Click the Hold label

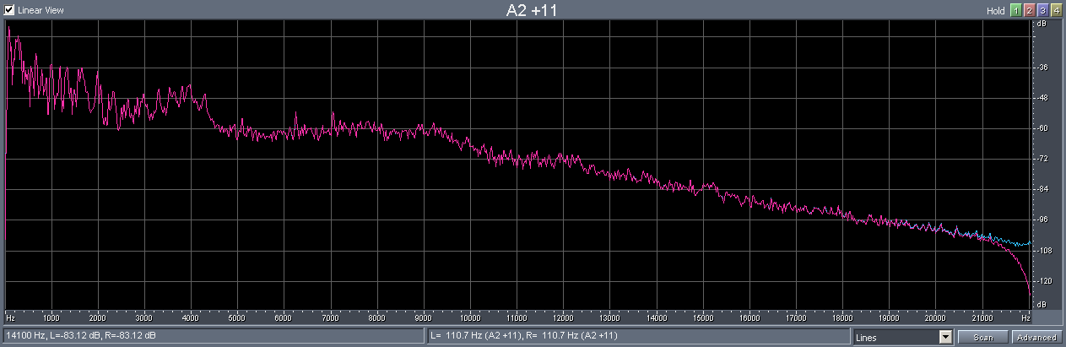(996, 10)
